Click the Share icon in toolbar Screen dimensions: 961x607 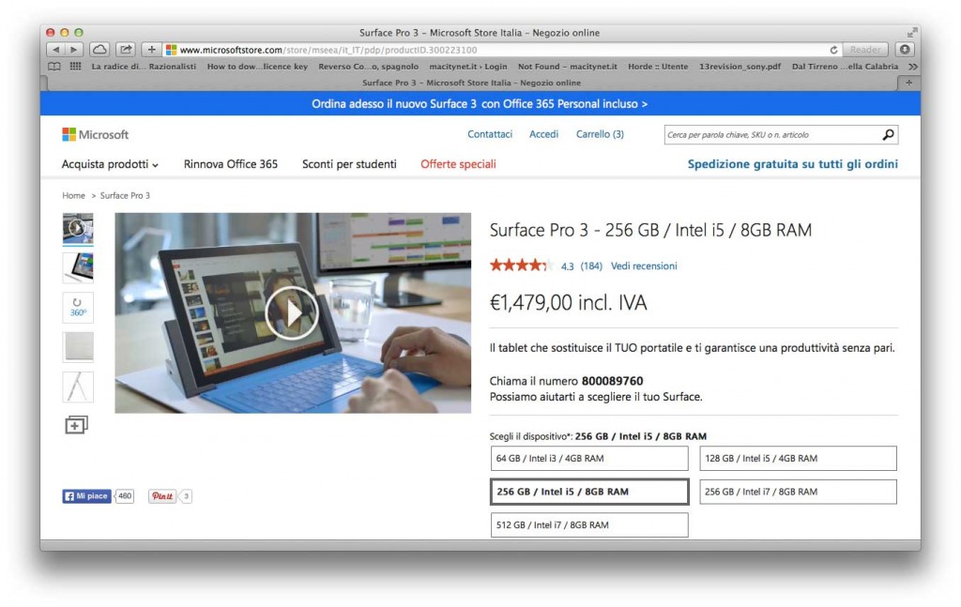(x=126, y=50)
